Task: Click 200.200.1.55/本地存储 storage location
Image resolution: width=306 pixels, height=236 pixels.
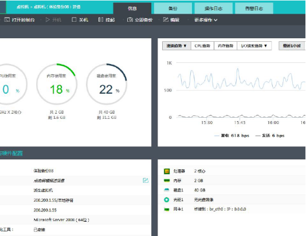Action: click(x=53, y=200)
